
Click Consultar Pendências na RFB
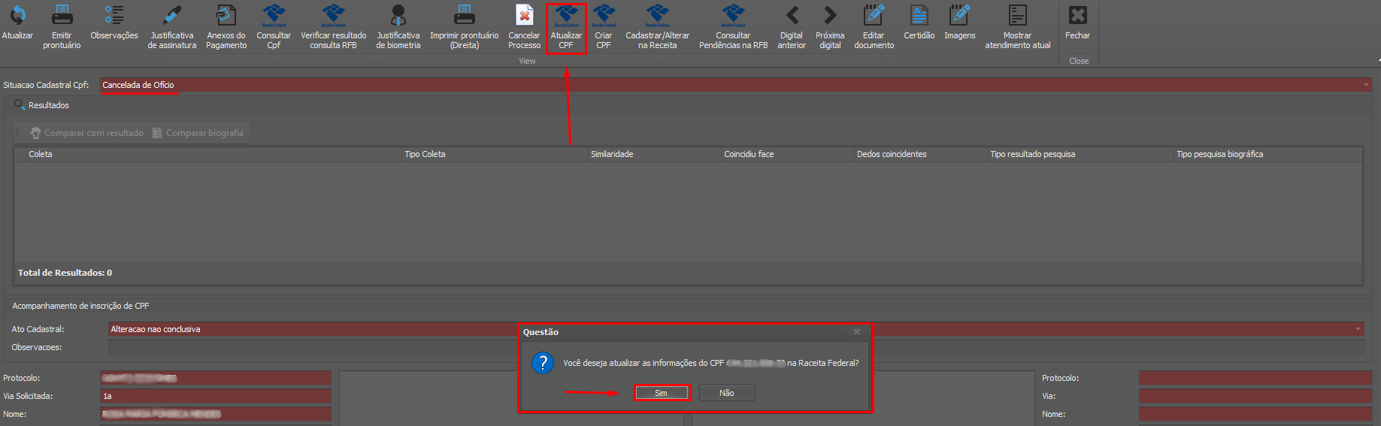point(734,26)
